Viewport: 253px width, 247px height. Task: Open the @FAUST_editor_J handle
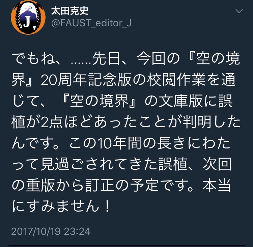(91, 23)
